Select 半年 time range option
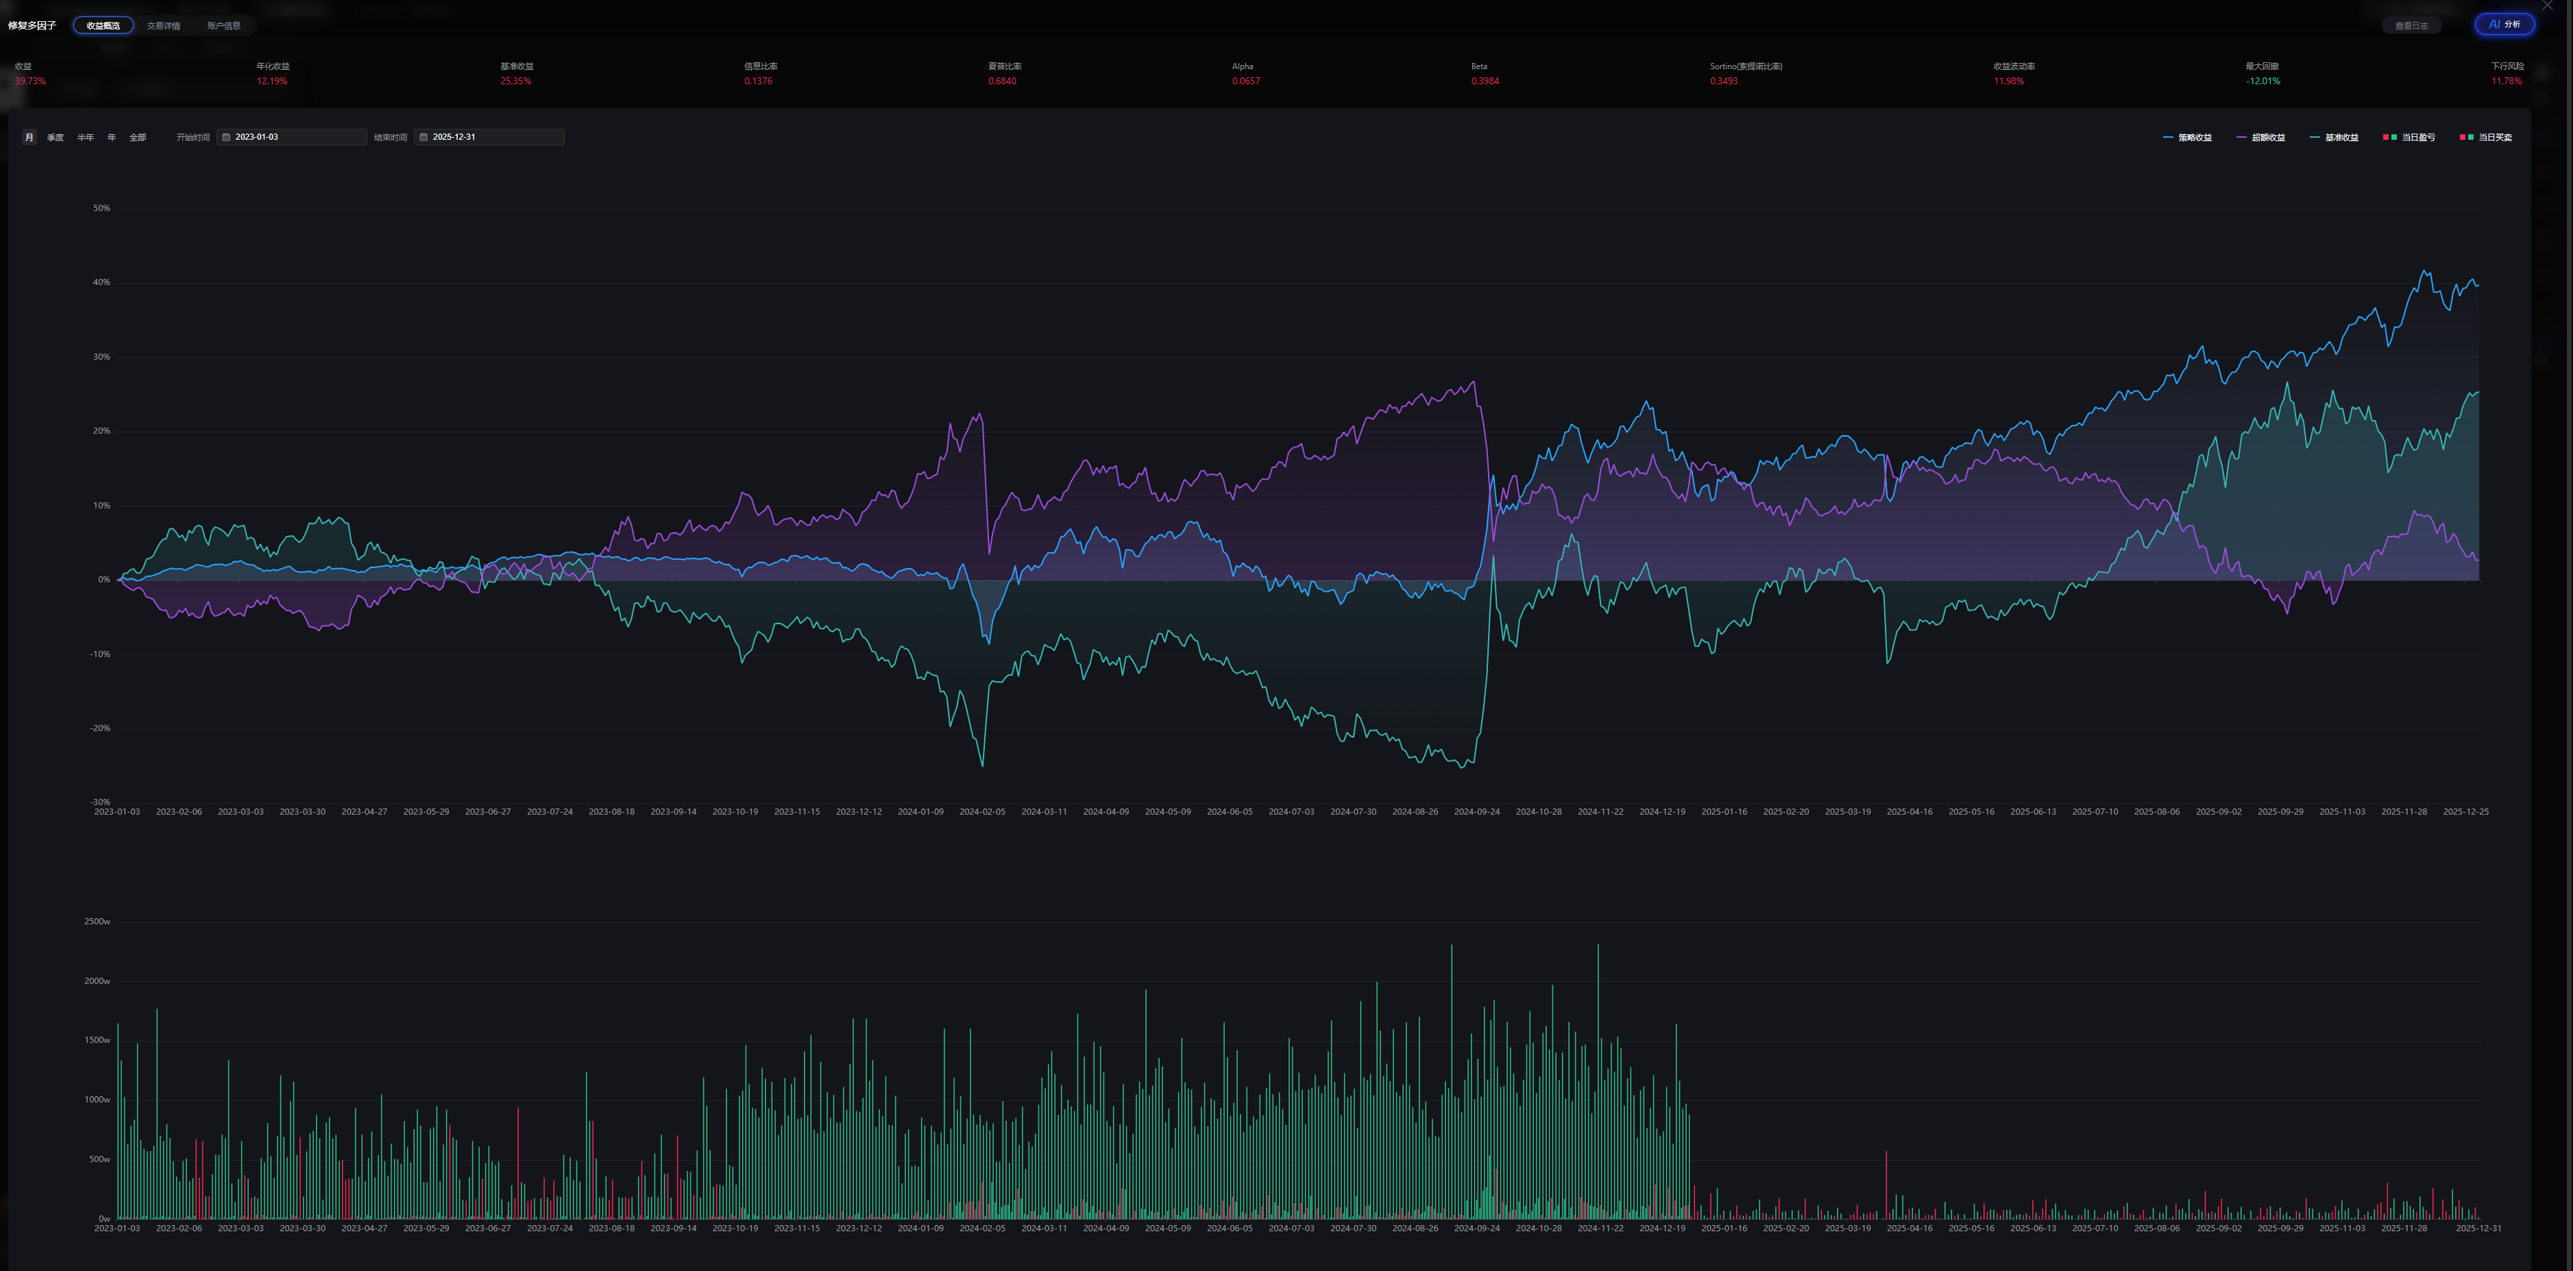Screen dimensions: 2573x1271 pyautogui.click(x=86, y=138)
